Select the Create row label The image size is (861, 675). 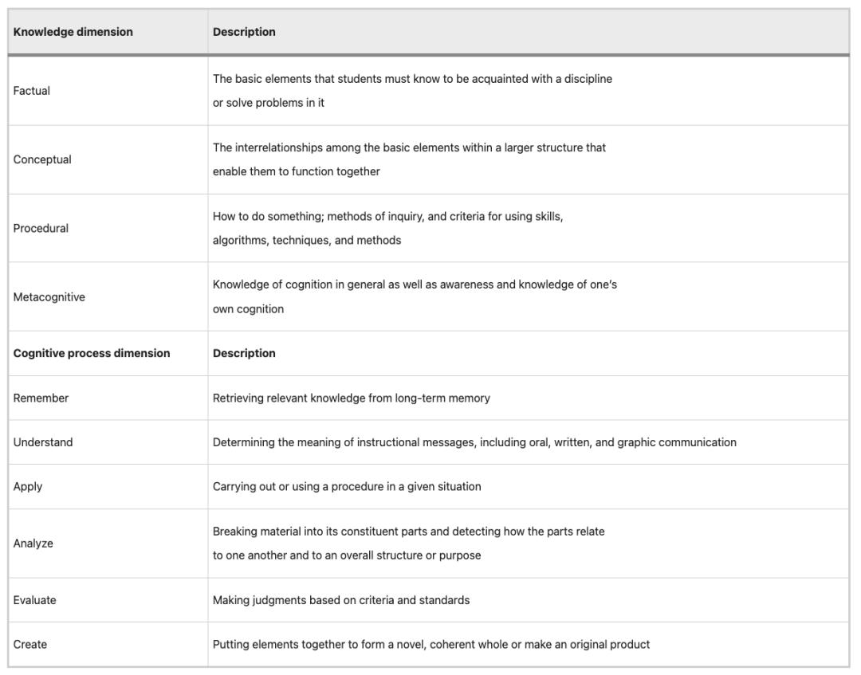[x=30, y=644]
